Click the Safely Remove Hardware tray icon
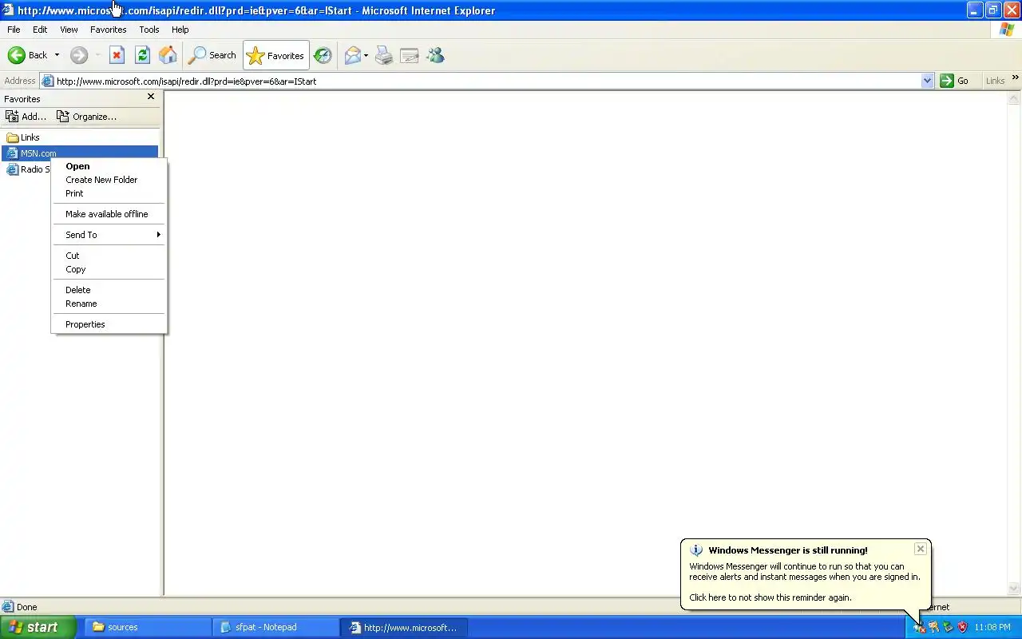This screenshot has height=639, width=1022. coord(948,627)
